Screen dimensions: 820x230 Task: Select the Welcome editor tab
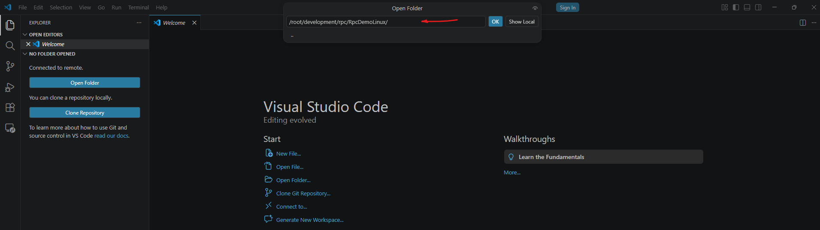pyautogui.click(x=174, y=23)
